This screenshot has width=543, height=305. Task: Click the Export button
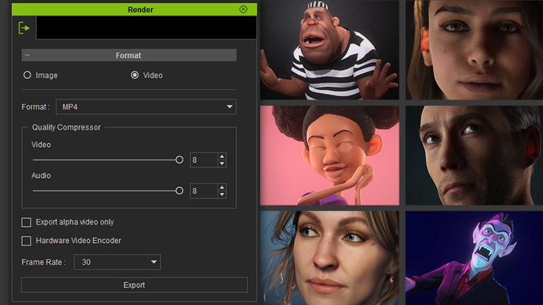[x=134, y=285]
